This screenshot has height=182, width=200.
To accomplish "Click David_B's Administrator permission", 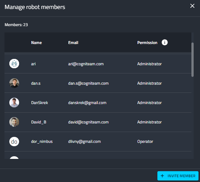I will pyautogui.click(x=150, y=122).
